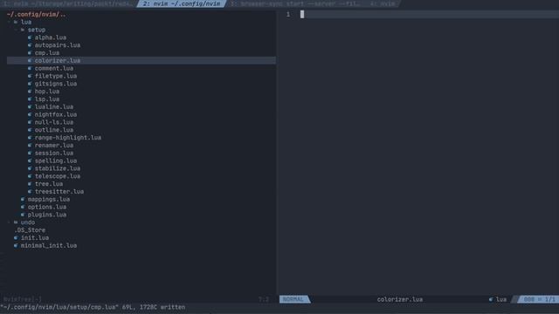Open options.lua from the tree

pyautogui.click(x=47, y=208)
